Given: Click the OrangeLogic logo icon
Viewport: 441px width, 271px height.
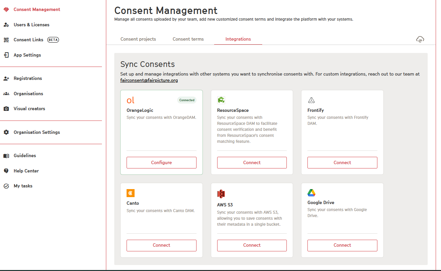Looking at the screenshot, I should (x=131, y=100).
